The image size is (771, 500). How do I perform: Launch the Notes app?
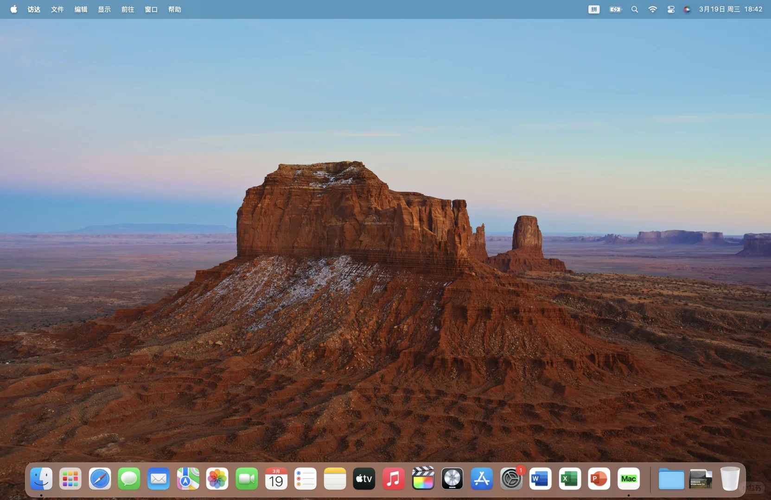coord(335,479)
